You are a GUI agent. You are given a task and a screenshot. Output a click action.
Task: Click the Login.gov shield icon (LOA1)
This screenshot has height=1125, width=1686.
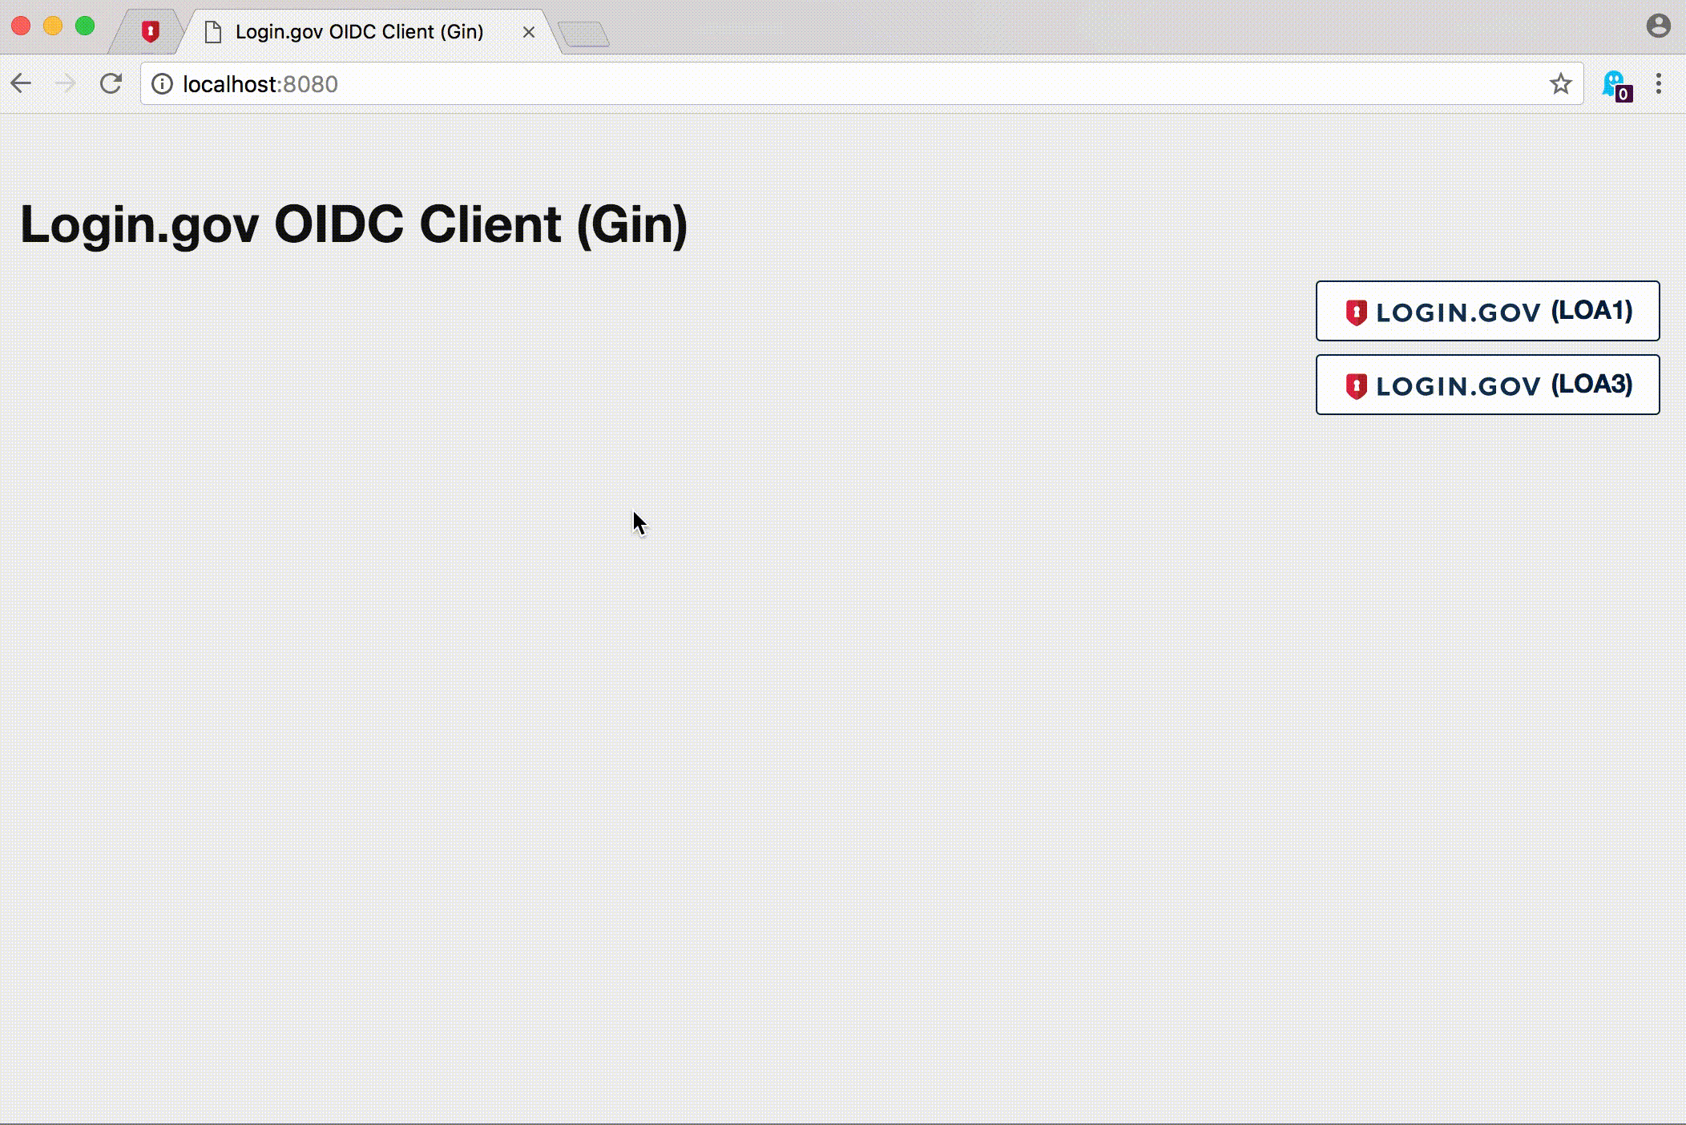point(1356,312)
